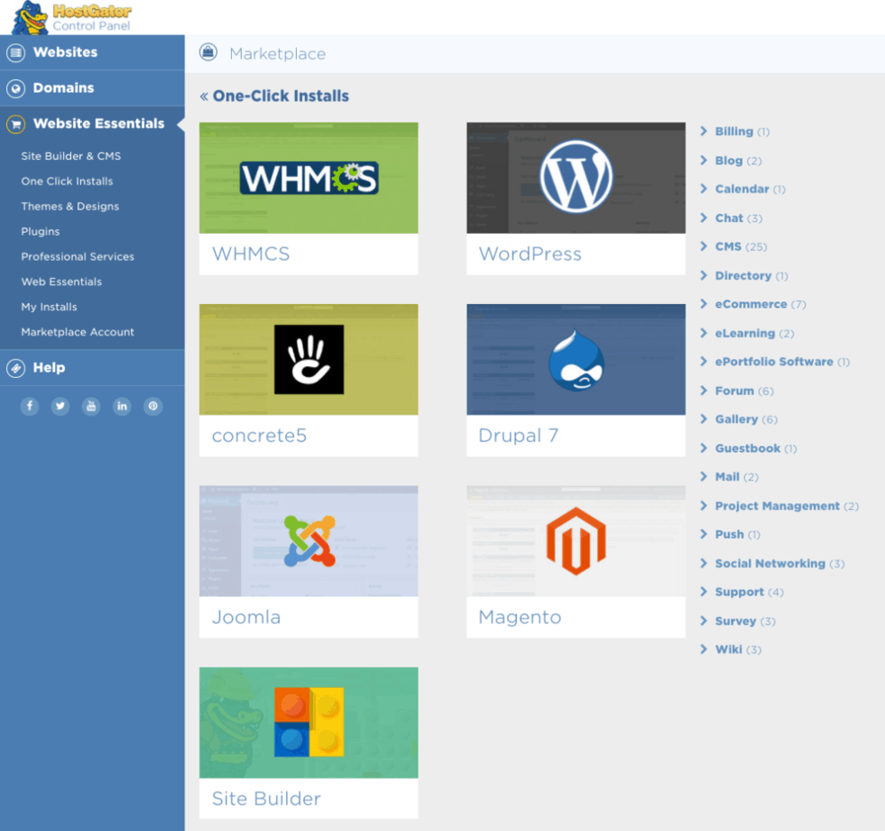Viewport: 885px width, 831px height.
Task: Select Professional Services submenu item
Action: [x=77, y=256]
